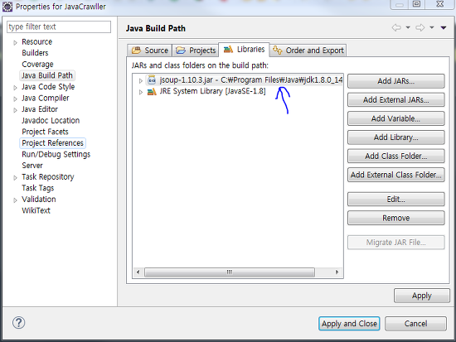Click the Add Library button

(395, 137)
